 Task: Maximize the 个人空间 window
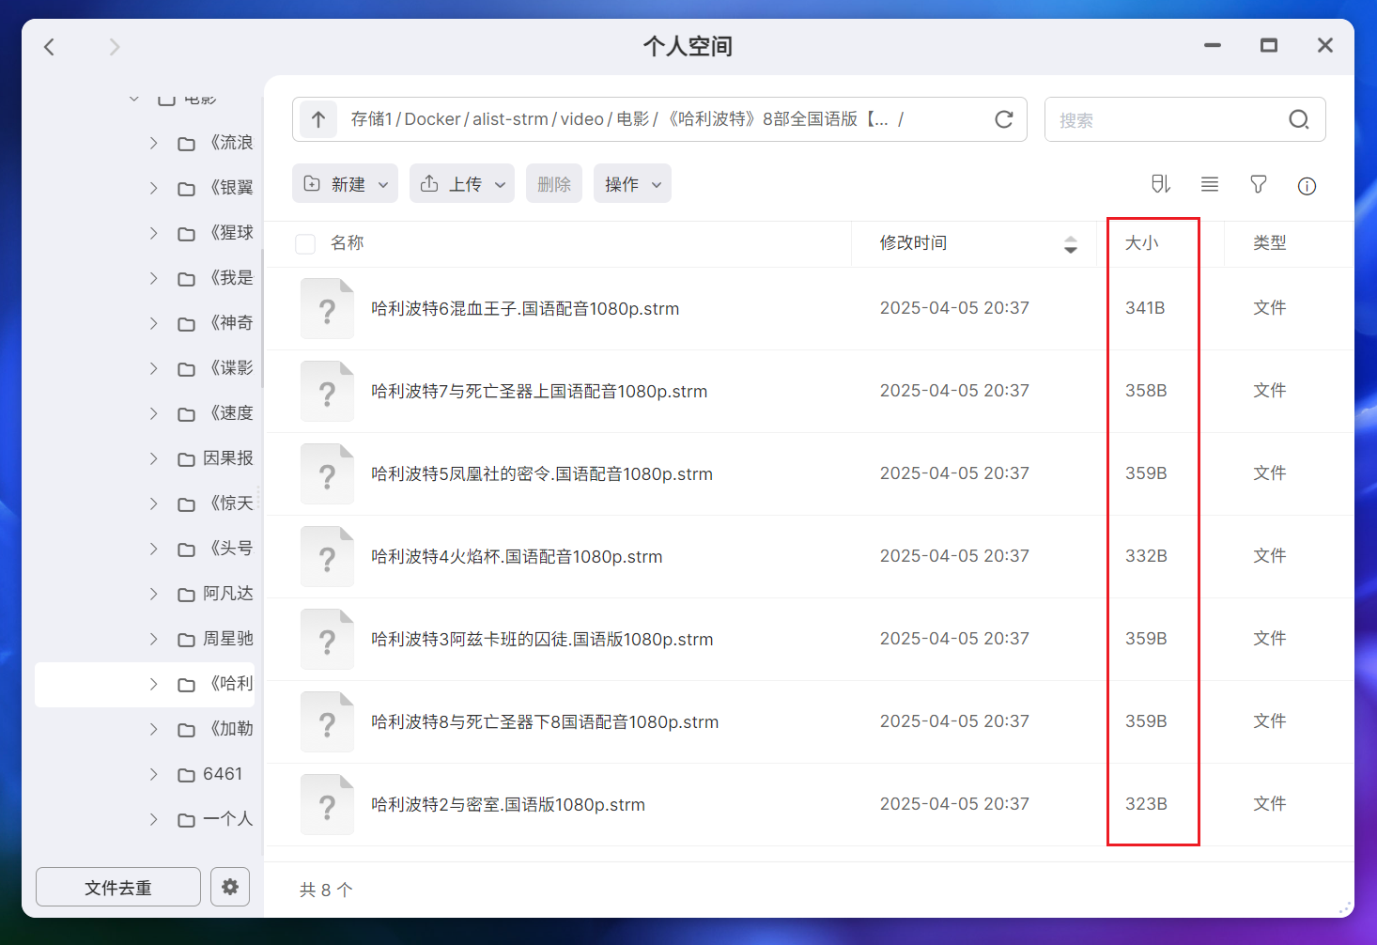coord(1269,45)
